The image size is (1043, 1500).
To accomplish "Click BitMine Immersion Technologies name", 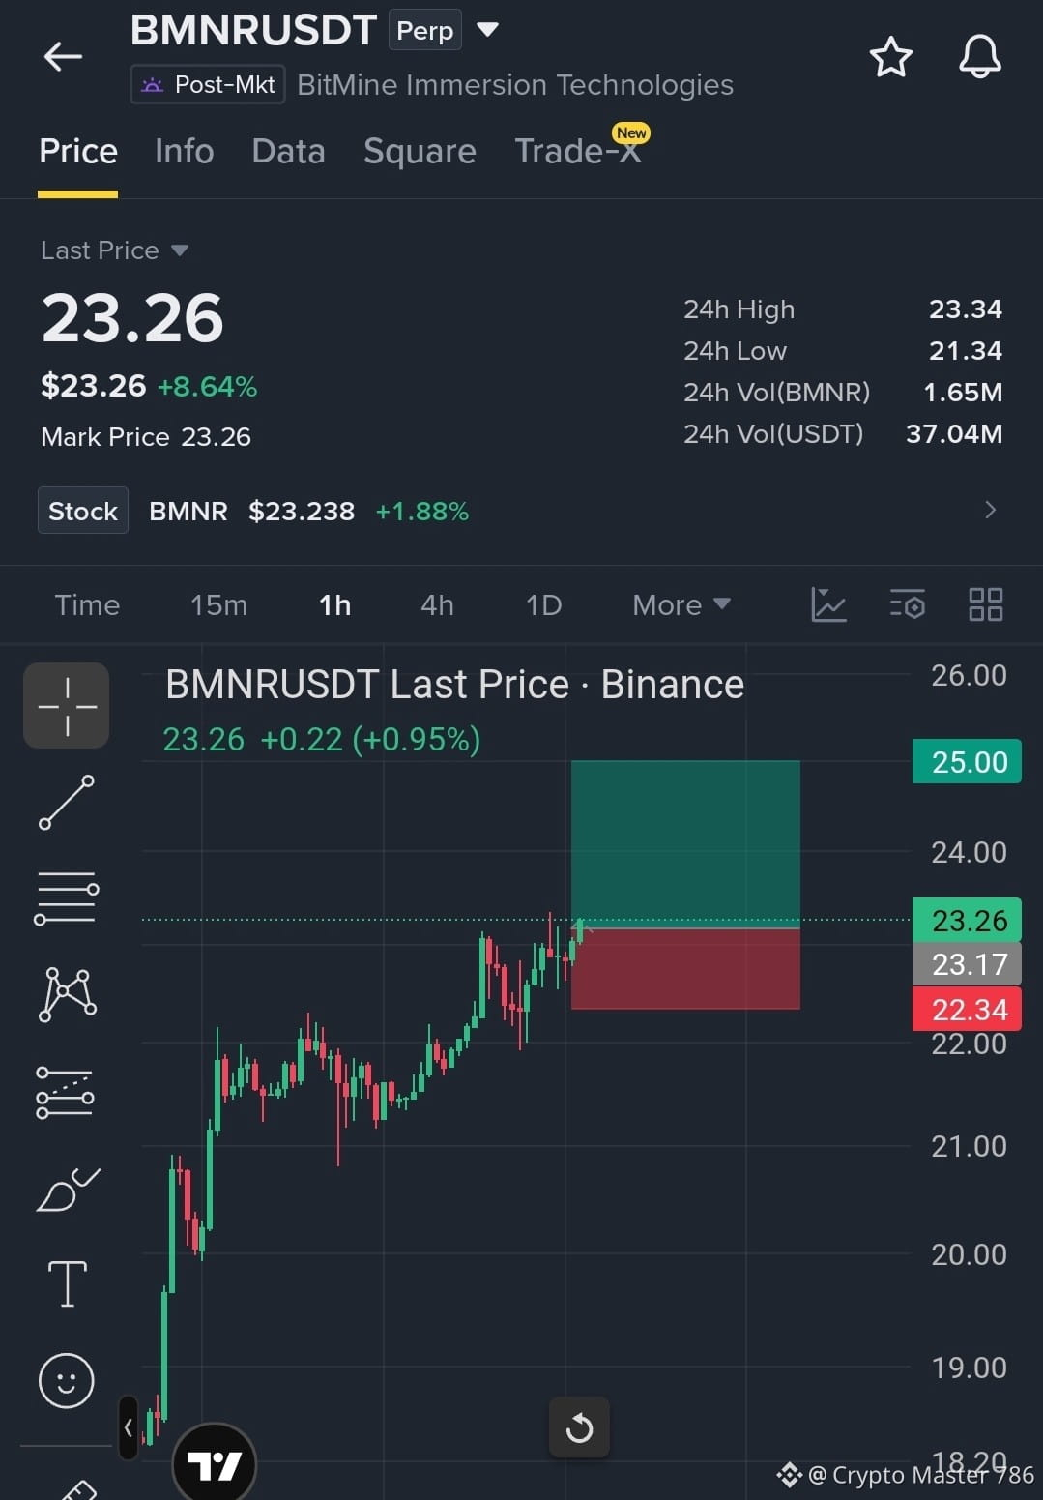I will pos(515,85).
